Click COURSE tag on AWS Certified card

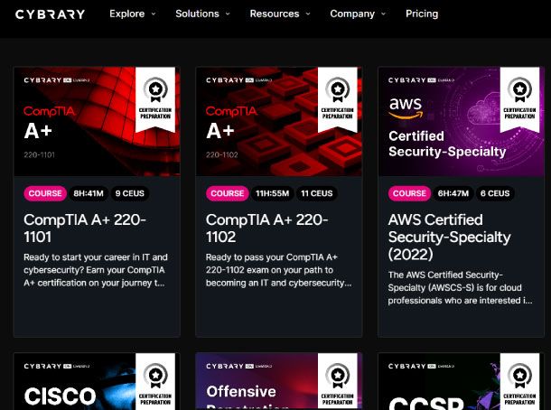click(x=409, y=193)
